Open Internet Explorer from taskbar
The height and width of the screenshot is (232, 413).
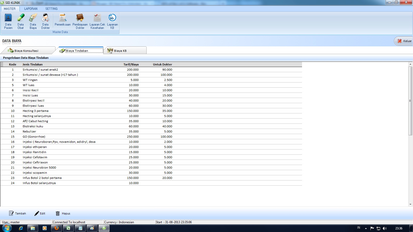pos(21,228)
